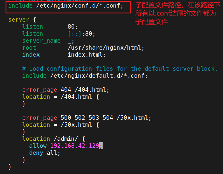This screenshot has height=174, width=223.
Task: Click the deny all line
Action: pos(45,153)
